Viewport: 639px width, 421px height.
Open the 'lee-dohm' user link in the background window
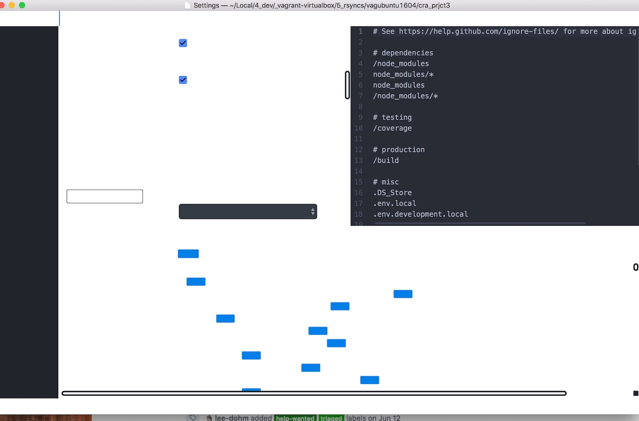click(231, 418)
